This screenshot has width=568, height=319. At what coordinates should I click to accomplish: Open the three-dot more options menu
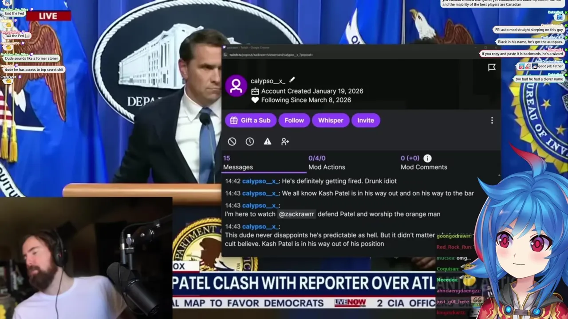coord(492,121)
